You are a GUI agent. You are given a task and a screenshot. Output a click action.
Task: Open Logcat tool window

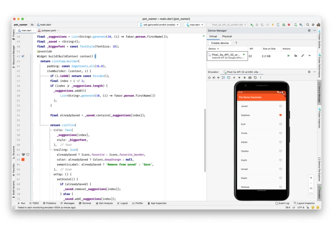122,203
